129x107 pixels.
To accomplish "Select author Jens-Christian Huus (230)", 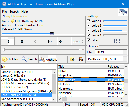I will pyautogui.click(x=26, y=95).
